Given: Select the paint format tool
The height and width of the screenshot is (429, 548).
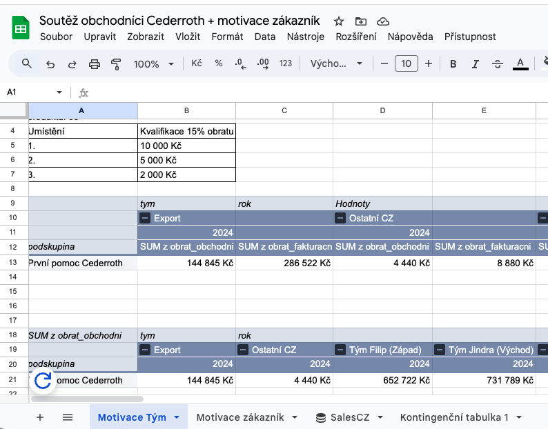Looking at the screenshot, I should [116, 64].
